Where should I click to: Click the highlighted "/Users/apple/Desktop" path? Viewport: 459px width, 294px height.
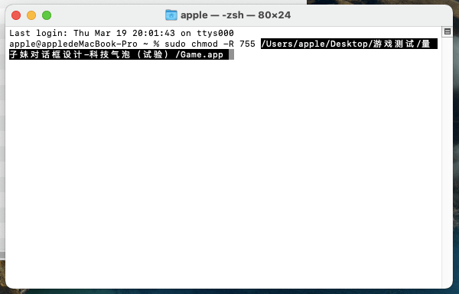pos(317,44)
